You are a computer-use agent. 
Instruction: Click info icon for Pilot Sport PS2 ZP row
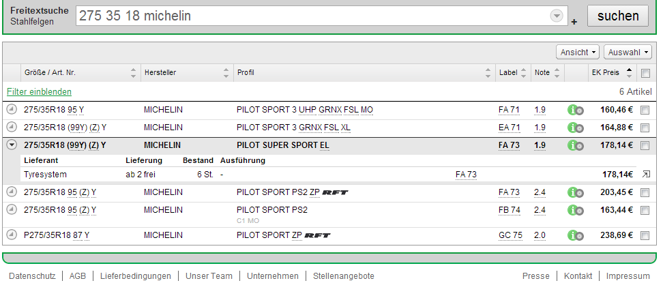pos(575,192)
